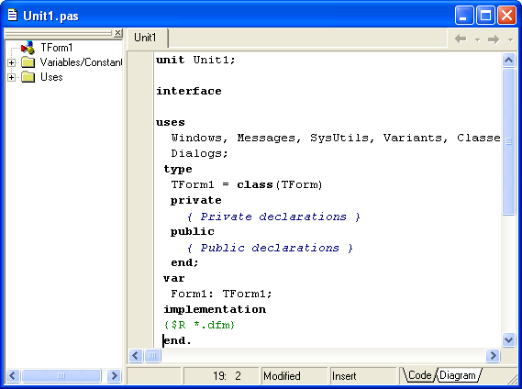This screenshot has width=522, height=389.
Task: Select TForm1 in the code explorer
Action: coord(57,48)
